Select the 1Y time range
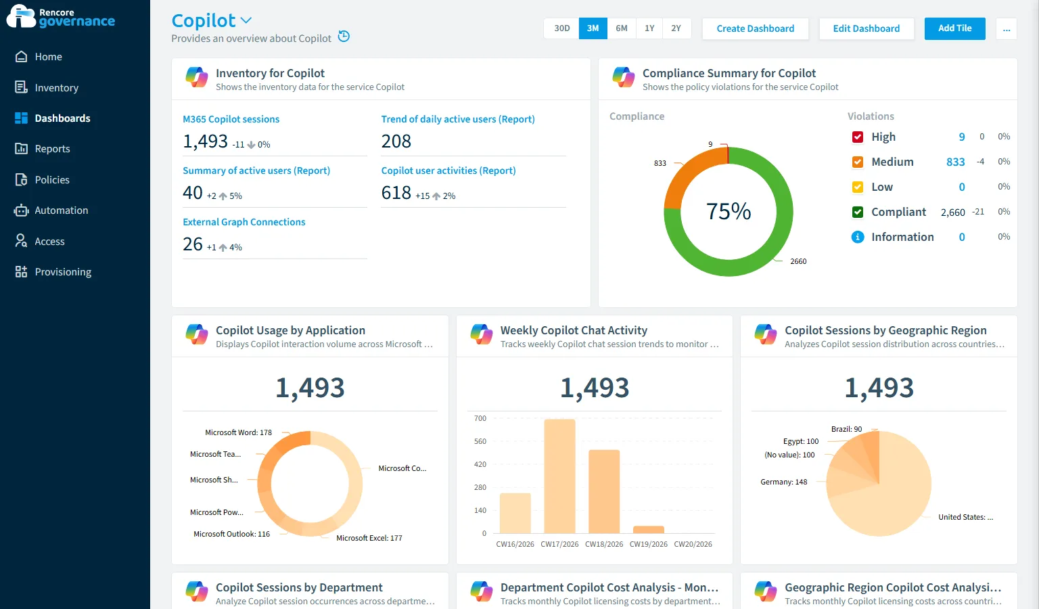 (x=649, y=28)
